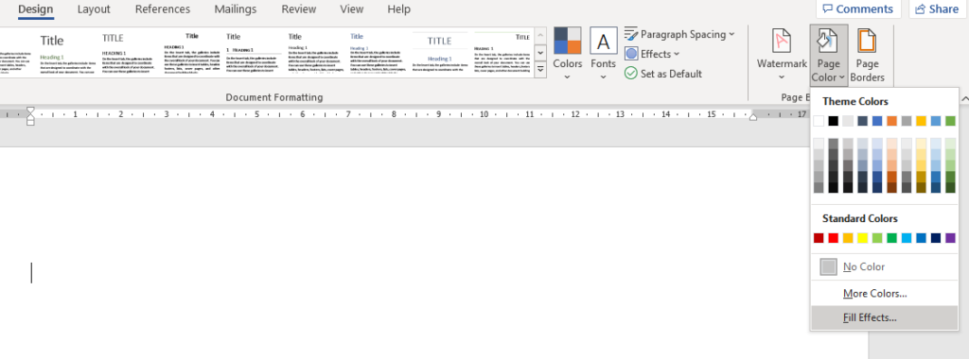The image size is (969, 359).
Task: Open the Comments pane
Action: 858,9
